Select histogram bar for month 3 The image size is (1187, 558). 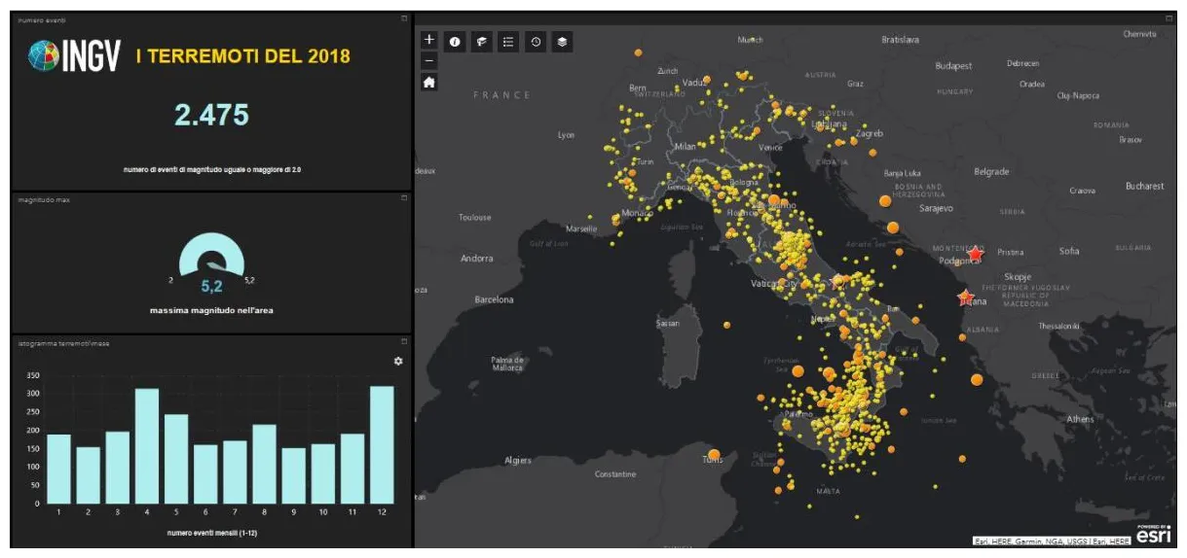tap(118, 468)
